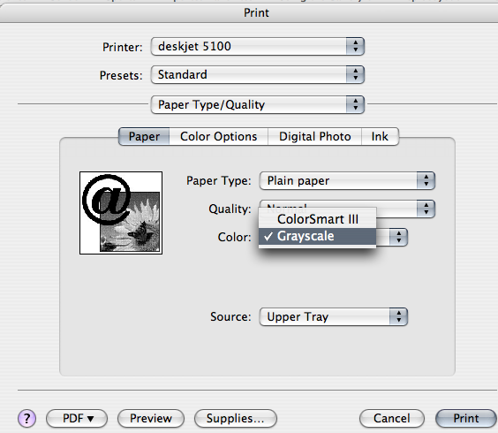Open the Supplies... button
Viewport: 498px width, 433px height.
click(x=236, y=418)
